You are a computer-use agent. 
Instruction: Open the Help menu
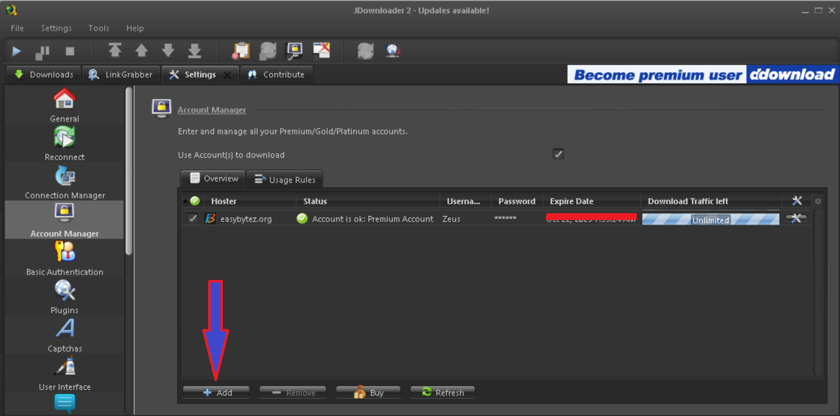pos(135,28)
